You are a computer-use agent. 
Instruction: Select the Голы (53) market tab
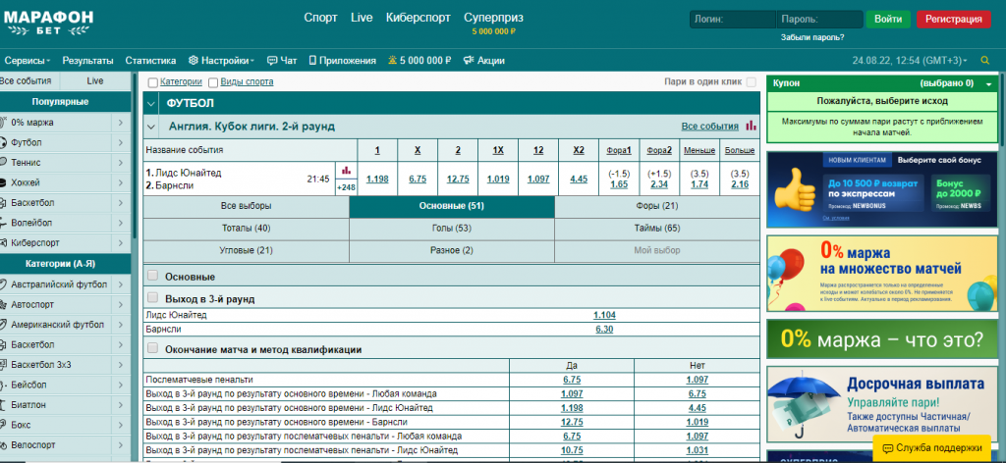pos(451,228)
